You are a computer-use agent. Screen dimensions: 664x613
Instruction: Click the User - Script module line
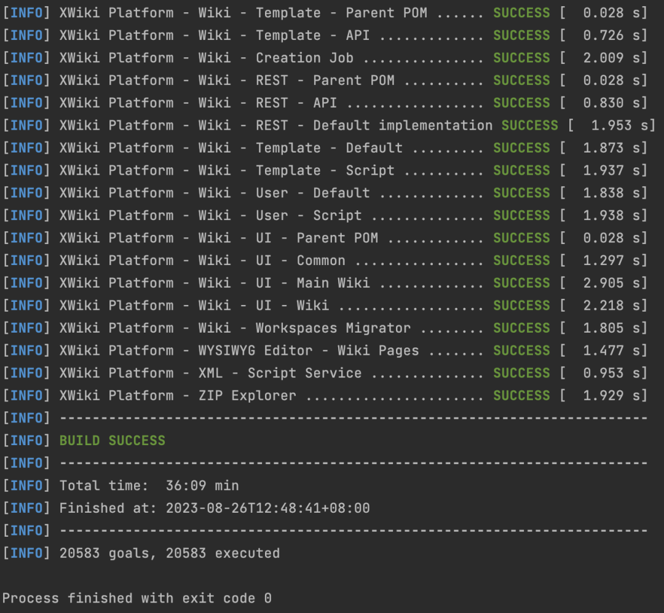pos(271,216)
